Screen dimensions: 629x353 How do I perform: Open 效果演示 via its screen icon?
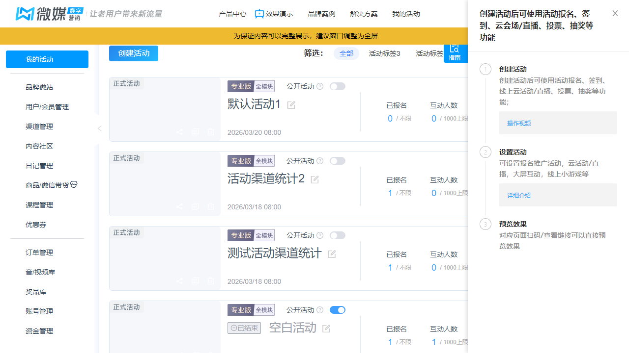click(259, 14)
